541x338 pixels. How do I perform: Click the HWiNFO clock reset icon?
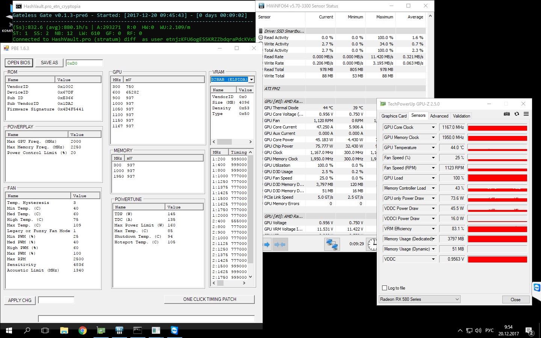pyautogui.click(x=372, y=244)
